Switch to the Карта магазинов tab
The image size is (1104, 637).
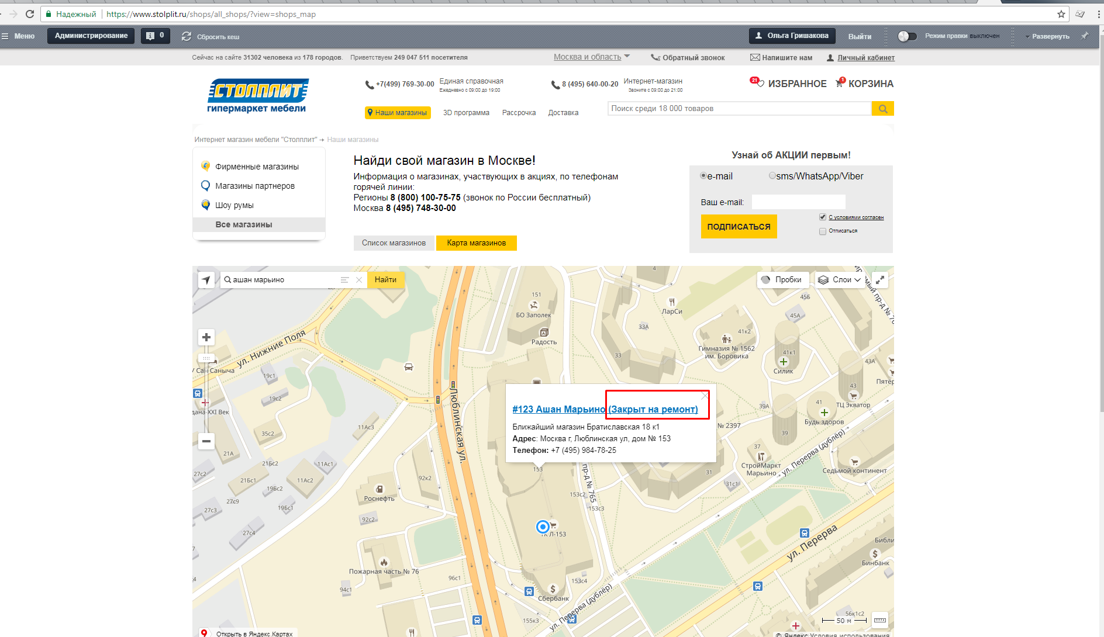coord(476,243)
